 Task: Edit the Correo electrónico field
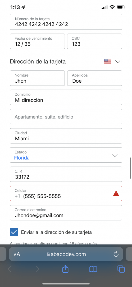tap(66, 213)
